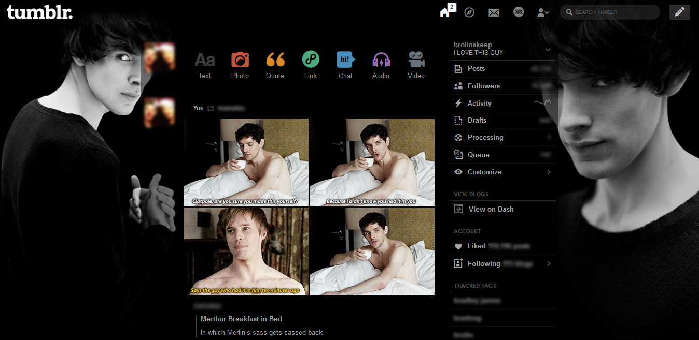
Task: Open Activity in the sidebar
Action: [502, 103]
